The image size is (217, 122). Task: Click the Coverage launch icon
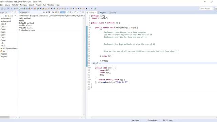pos(24,8)
